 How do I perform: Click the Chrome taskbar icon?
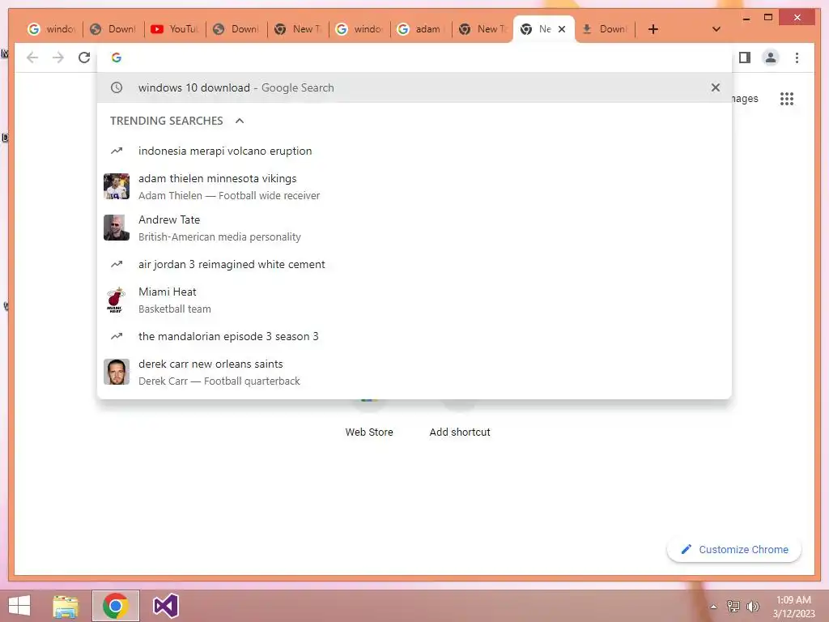coord(116,606)
